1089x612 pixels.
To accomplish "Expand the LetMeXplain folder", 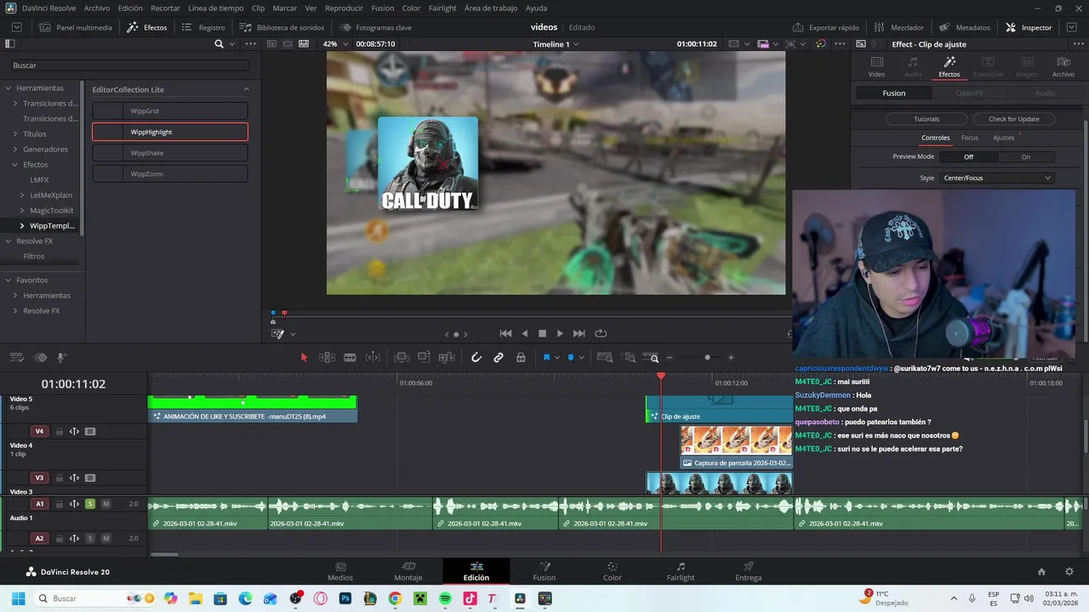I will [21, 195].
